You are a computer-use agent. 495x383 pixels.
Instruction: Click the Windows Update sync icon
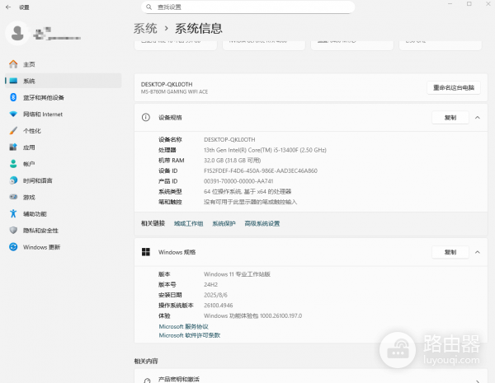click(x=13, y=247)
